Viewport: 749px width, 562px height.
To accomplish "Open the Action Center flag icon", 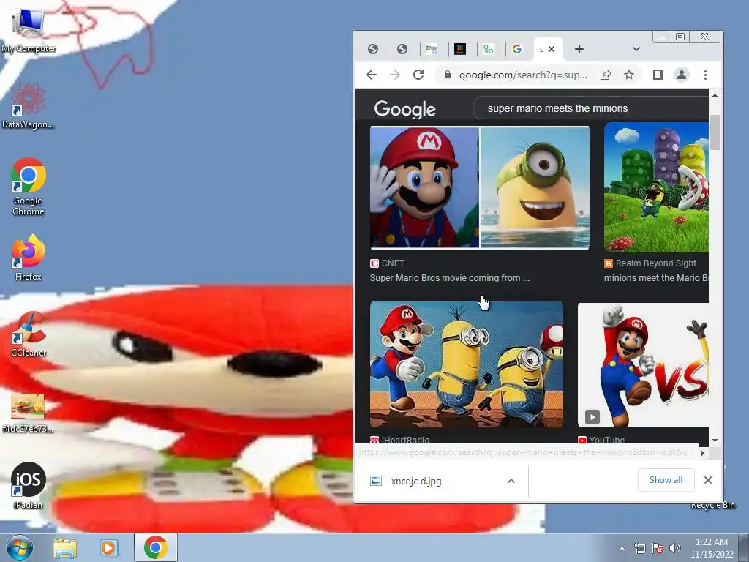I will [x=658, y=548].
